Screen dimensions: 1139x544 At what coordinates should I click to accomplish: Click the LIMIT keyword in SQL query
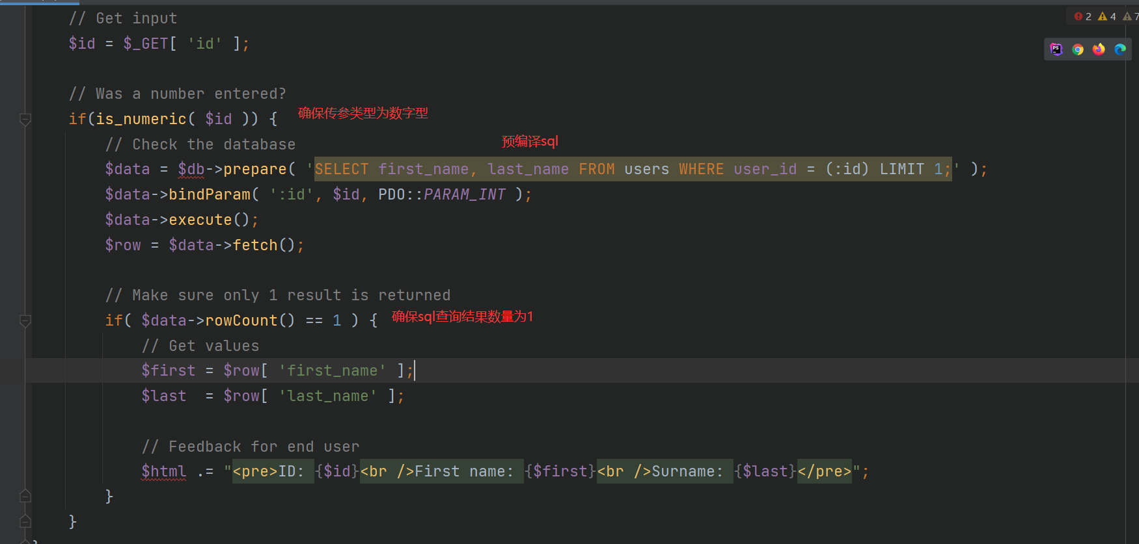click(x=901, y=169)
